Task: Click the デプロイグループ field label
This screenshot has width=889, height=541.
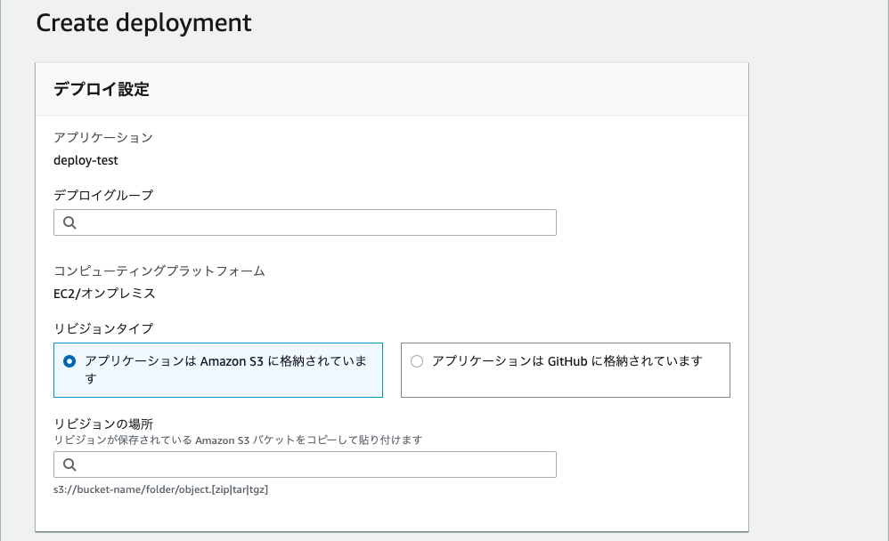Action: [102, 195]
